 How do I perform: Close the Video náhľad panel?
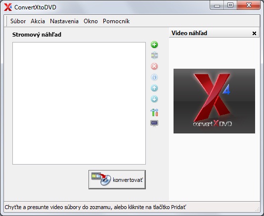tap(254, 33)
